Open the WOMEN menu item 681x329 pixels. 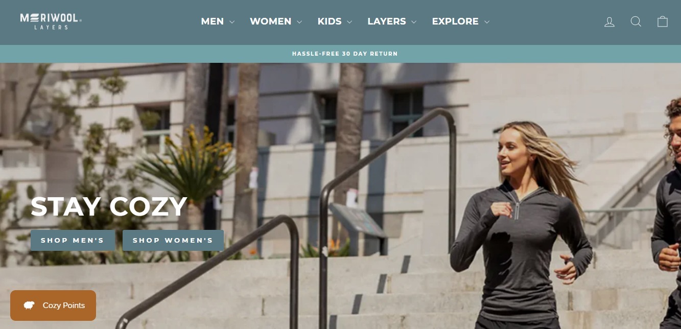coord(270,21)
